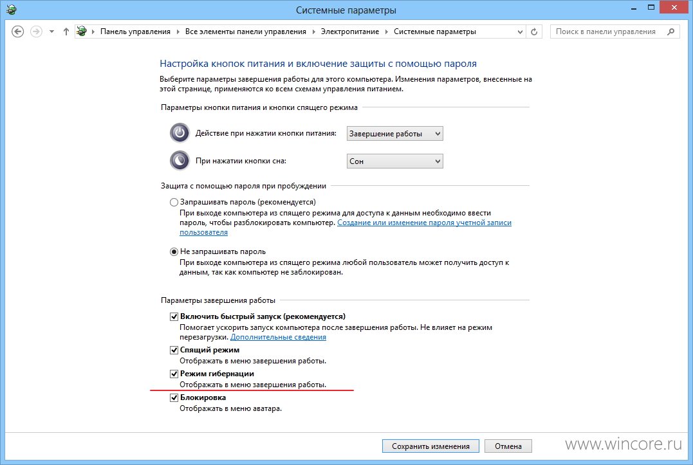This screenshot has height=465, width=693.
Task: Click the sleep button moon icon
Action: pyautogui.click(x=180, y=161)
